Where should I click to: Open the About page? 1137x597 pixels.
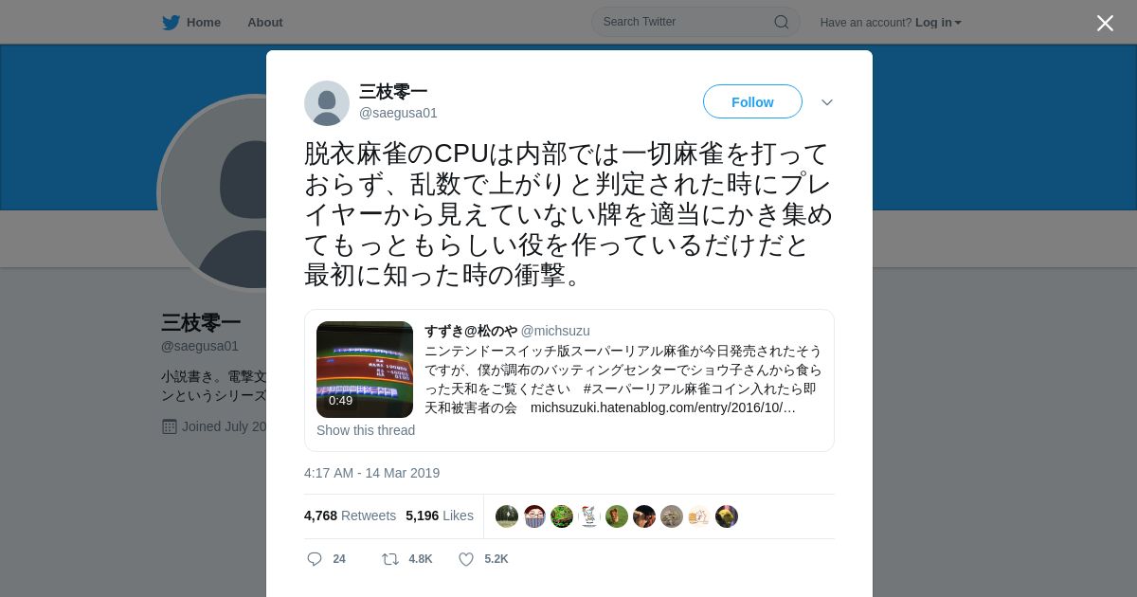(265, 23)
